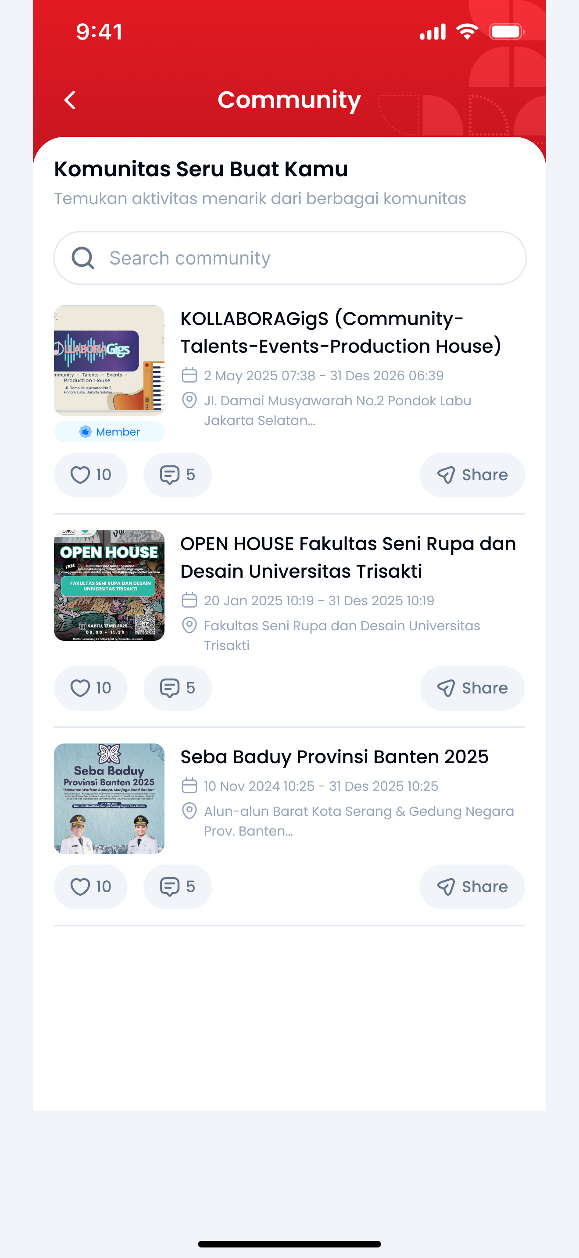Screen dimensions: 579x1258
Task: Open comments on KOLLABORAGigS post
Action: tap(177, 475)
